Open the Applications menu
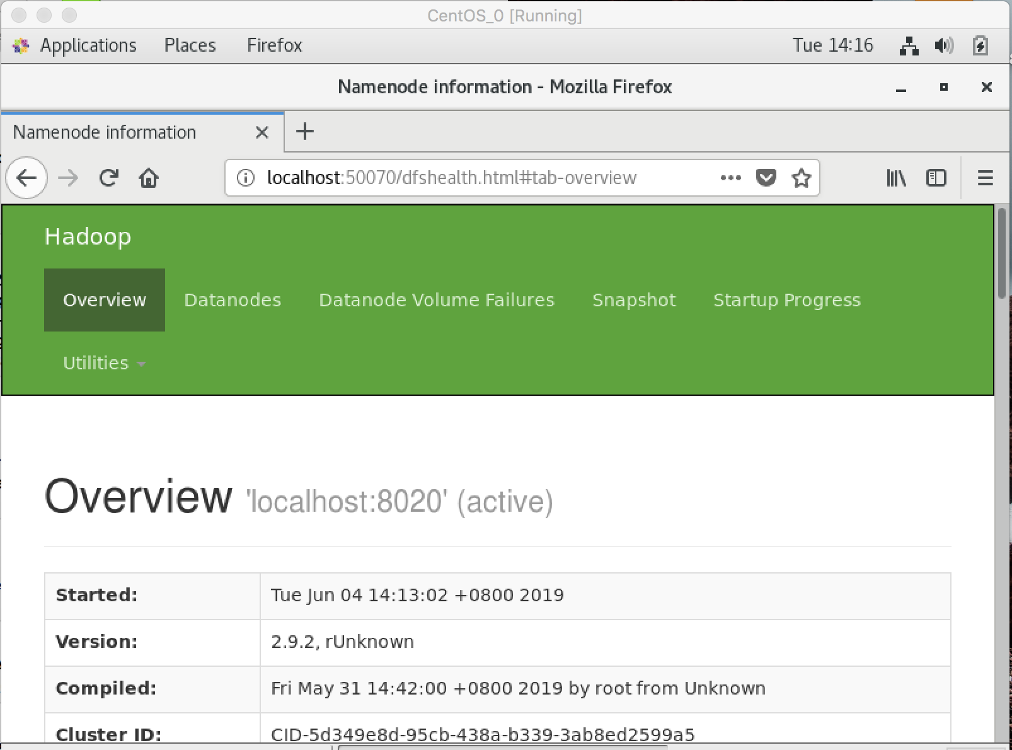Viewport: 1012px width, 750px height. point(88,45)
